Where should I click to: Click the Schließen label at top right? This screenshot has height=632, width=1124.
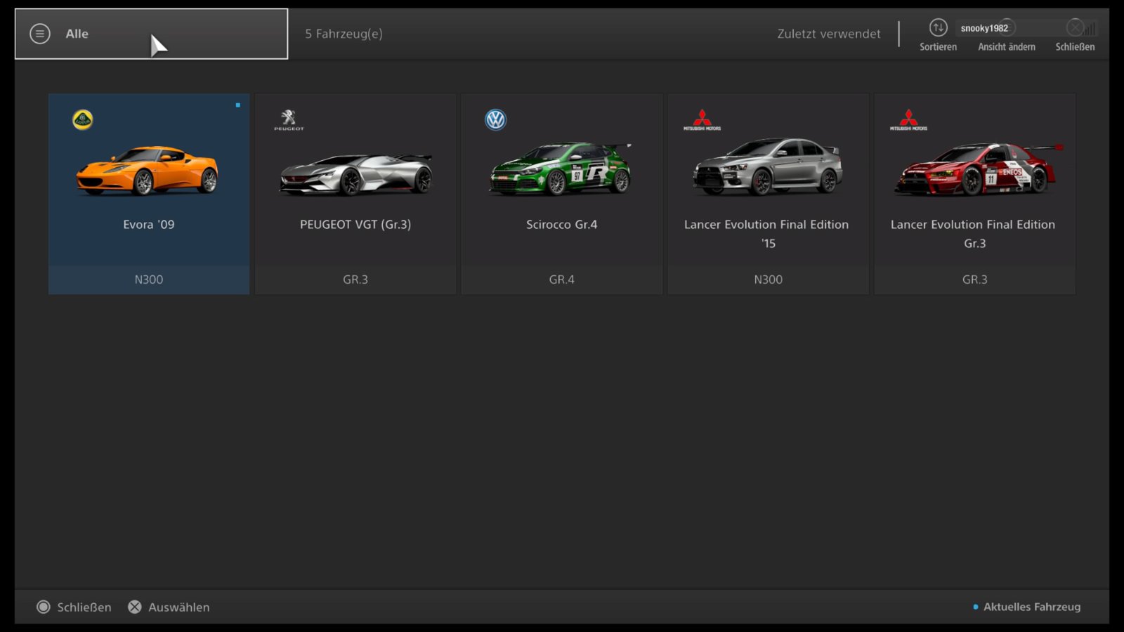pyautogui.click(x=1075, y=47)
